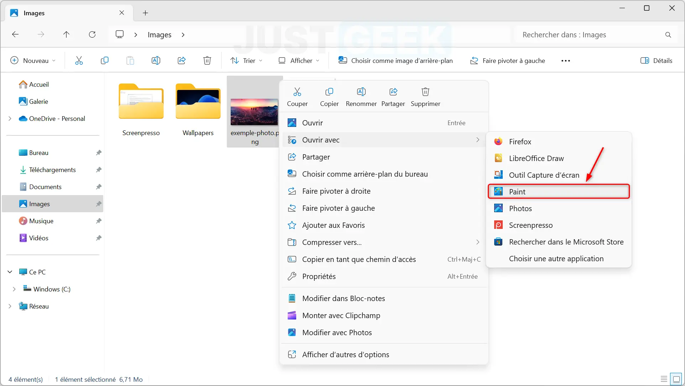The width and height of the screenshot is (685, 386).
Task: Go back with the back arrow
Action: [15, 34]
